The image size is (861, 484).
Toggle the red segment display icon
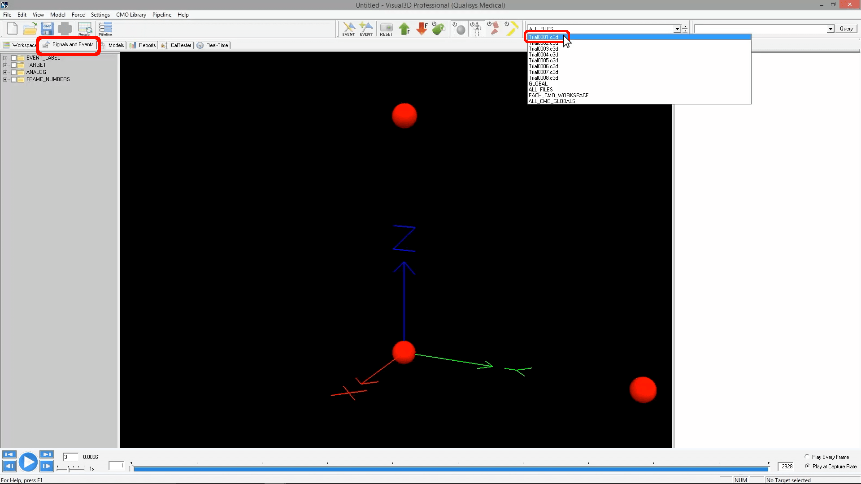pos(494,29)
